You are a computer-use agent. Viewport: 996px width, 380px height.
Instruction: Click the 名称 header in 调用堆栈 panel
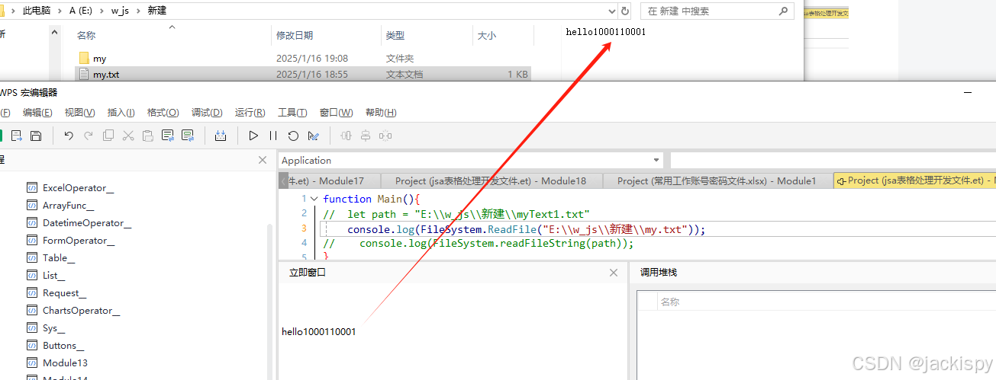pyautogui.click(x=669, y=302)
